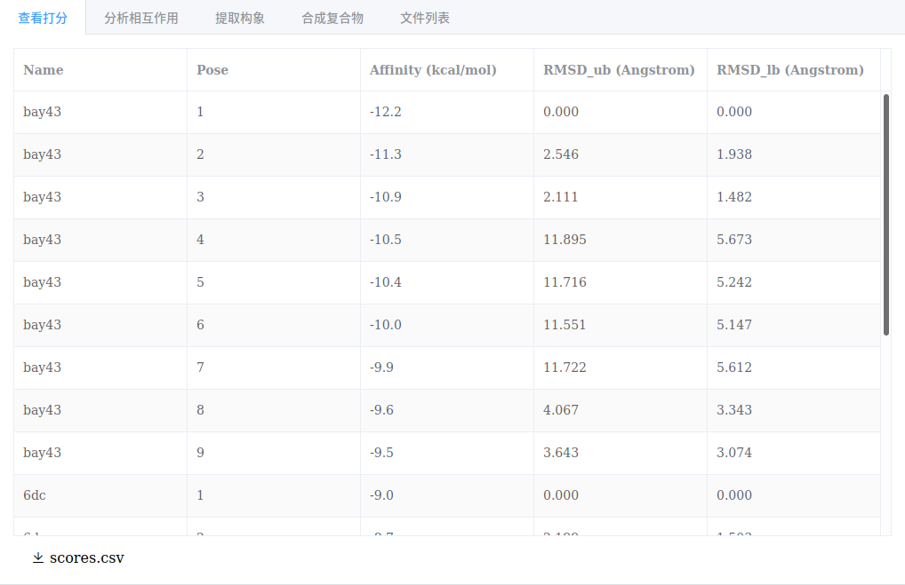
Task: Click the RMSD_ub value 3.643
Action: point(561,453)
